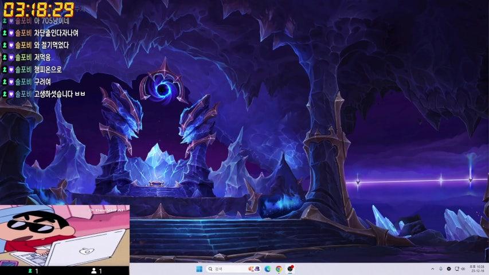Image resolution: width=489 pixels, height=275 pixels.
Task: Click the microphone icon in the system tray
Action: [x=441, y=269]
